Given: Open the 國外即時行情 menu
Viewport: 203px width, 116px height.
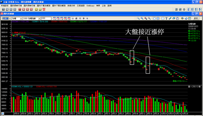Looking at the screenshot, I should point(29,6).
